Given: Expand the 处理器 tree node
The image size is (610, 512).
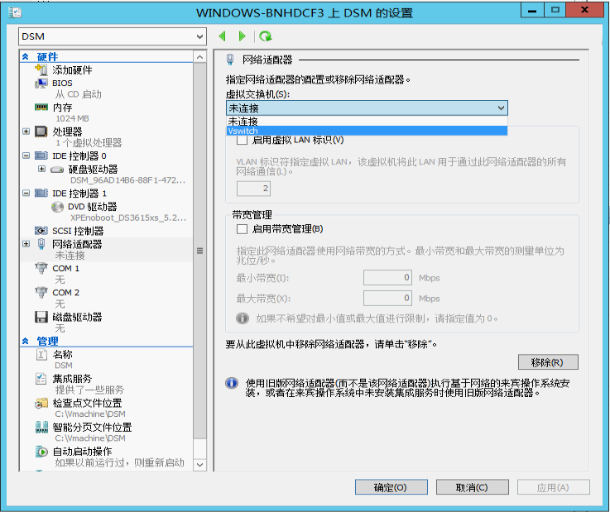Looking at the screenshot, I should point(26,132).
